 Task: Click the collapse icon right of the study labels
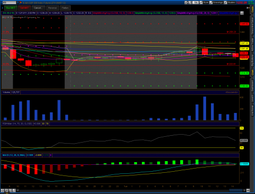click(242, 13)
